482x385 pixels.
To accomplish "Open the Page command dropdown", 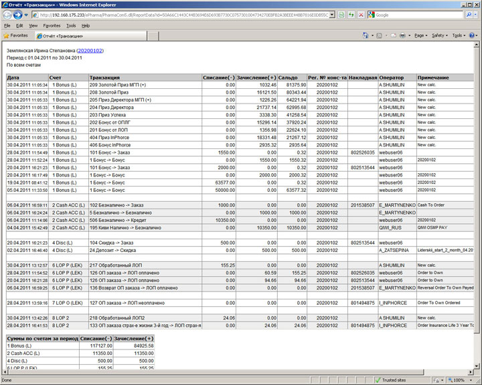I will (x=421, y=35).
